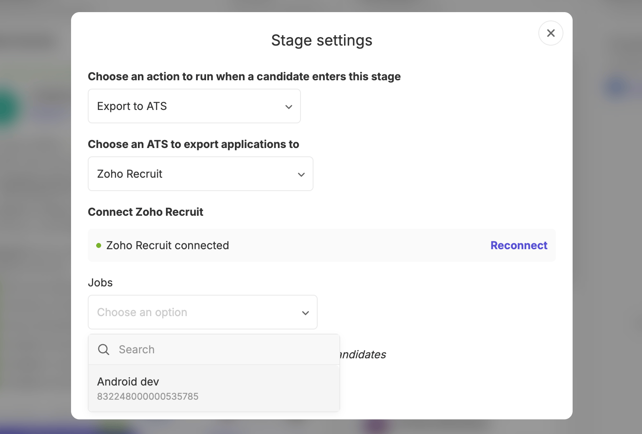Click the green connection status dot
Screen dimensions: 642x434
point(99,245)
